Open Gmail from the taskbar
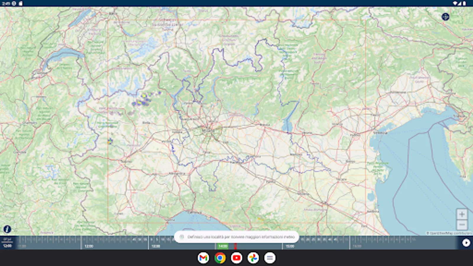Screen dimensions: 473x266 203,258
